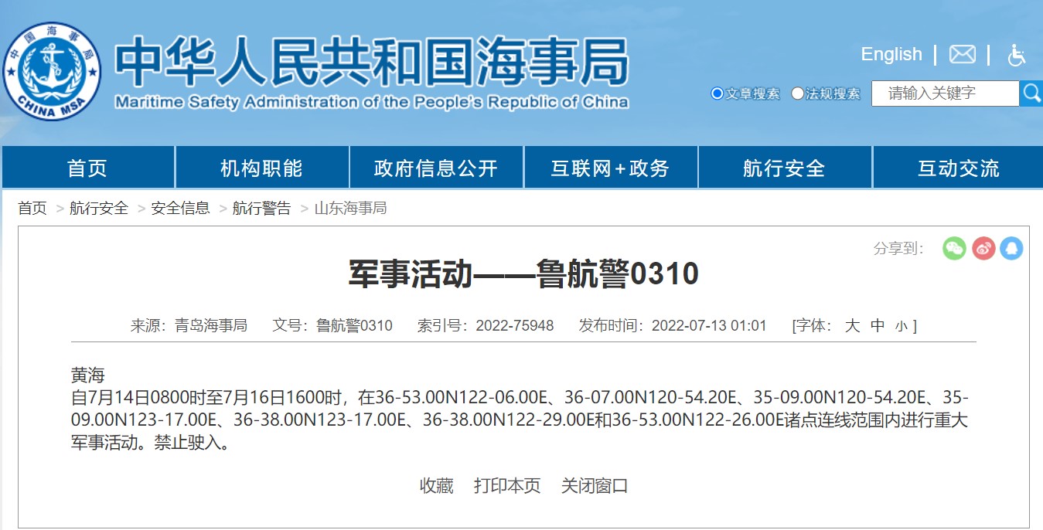Share the notice via WeChat icon

[x=954, y=248]
